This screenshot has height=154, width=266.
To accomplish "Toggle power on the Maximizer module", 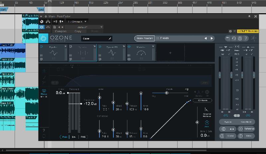I will [129, 46].
